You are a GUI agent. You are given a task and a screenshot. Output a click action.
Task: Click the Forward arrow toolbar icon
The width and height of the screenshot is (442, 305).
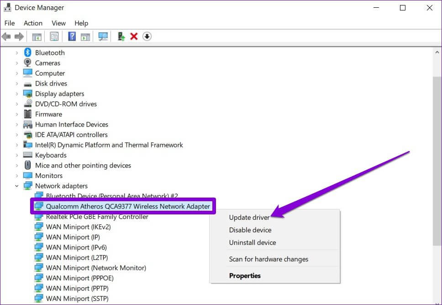point(19,36)
